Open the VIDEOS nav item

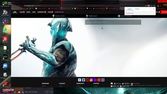click(28, 12)
